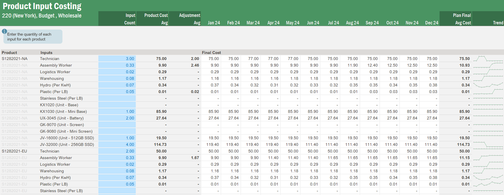Select the Jun 24 month header
Screen dimensions: 504x195
pos(313,23)
